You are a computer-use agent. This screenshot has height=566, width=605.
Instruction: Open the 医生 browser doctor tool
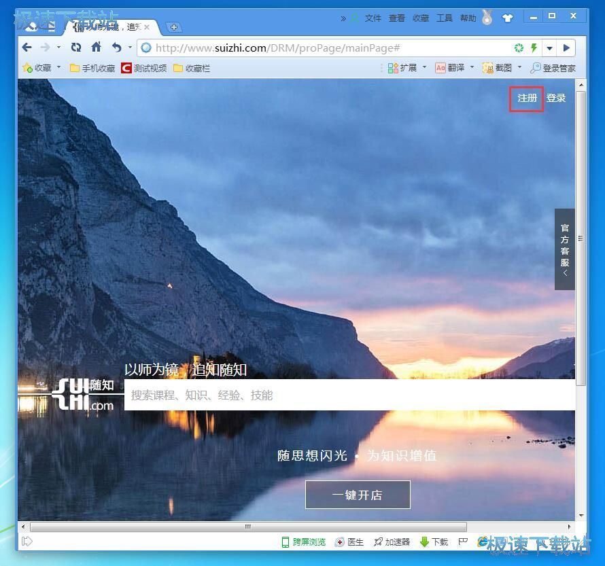click(349, 542)
